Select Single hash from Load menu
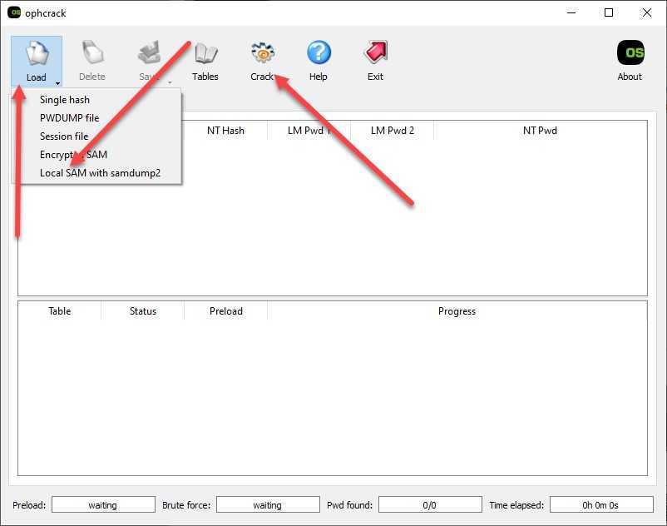Viewport: 667px width, 526px height. coord(65,100)
